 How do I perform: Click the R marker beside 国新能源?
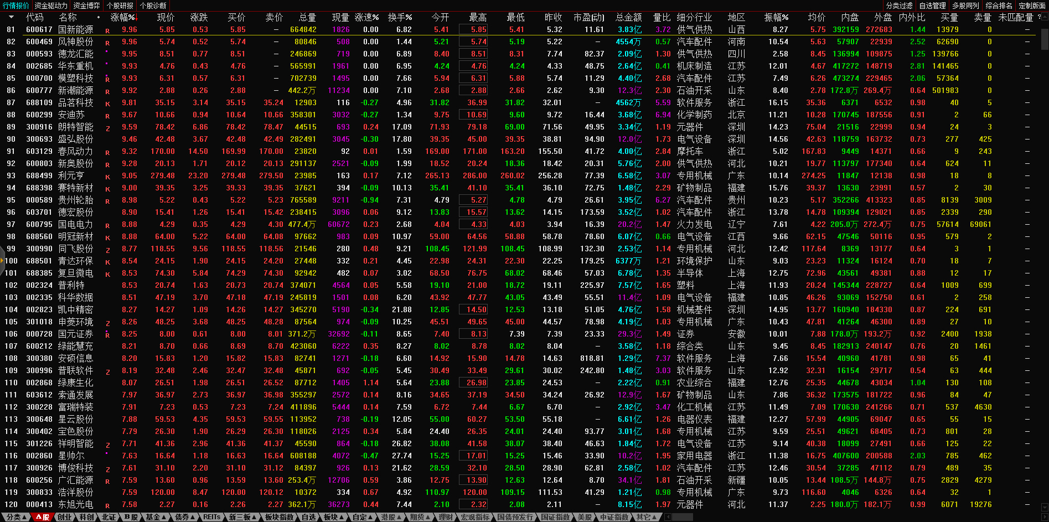coord(107,30)
